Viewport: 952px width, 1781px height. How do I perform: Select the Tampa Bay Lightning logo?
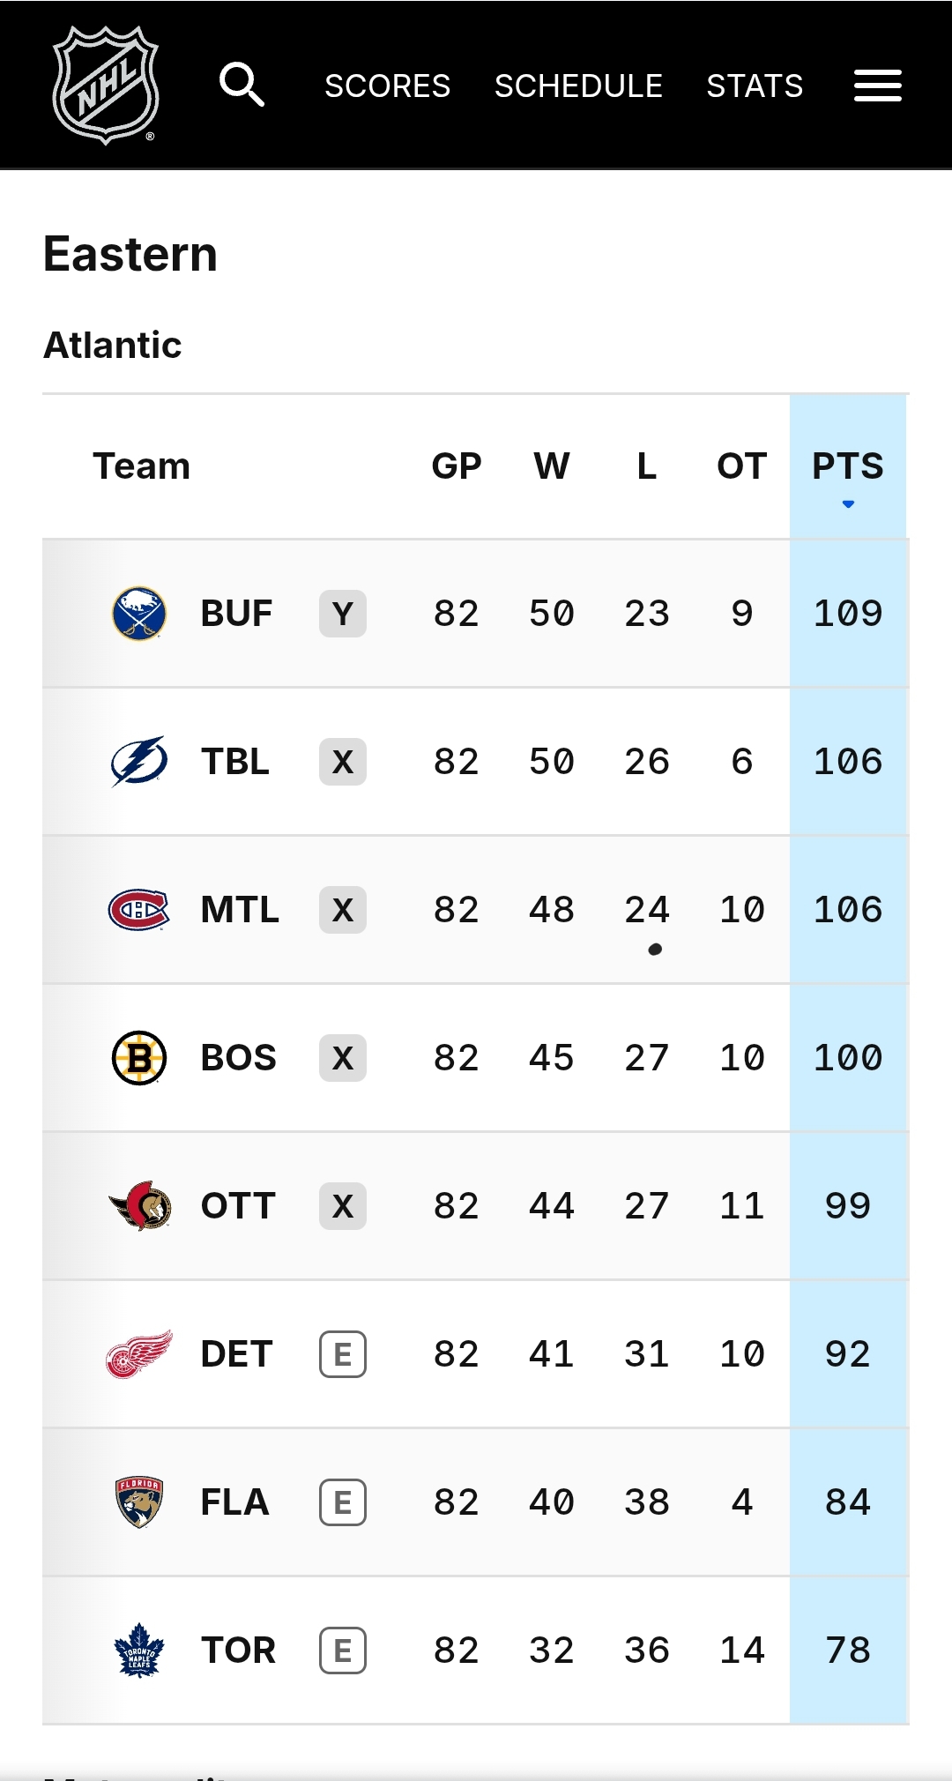pos(139,761)
